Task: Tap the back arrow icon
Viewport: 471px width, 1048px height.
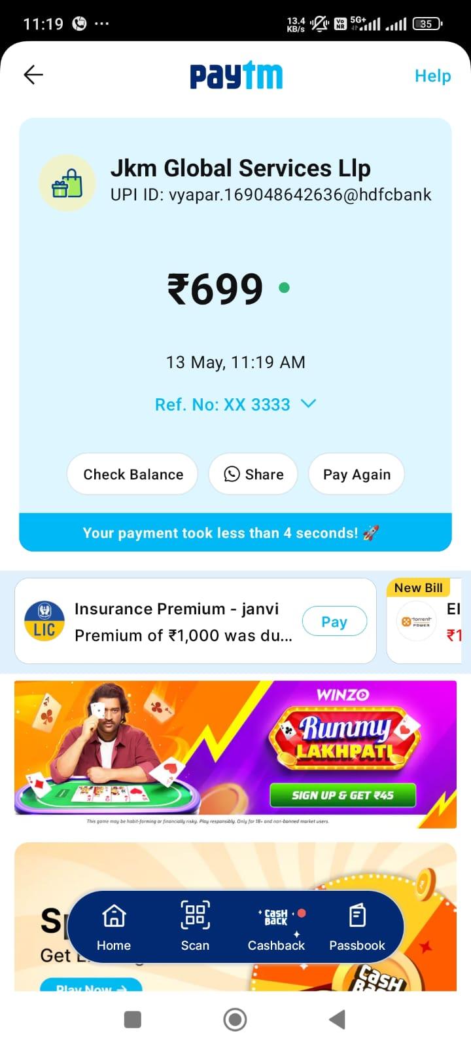Action: (x=33, y=75)
